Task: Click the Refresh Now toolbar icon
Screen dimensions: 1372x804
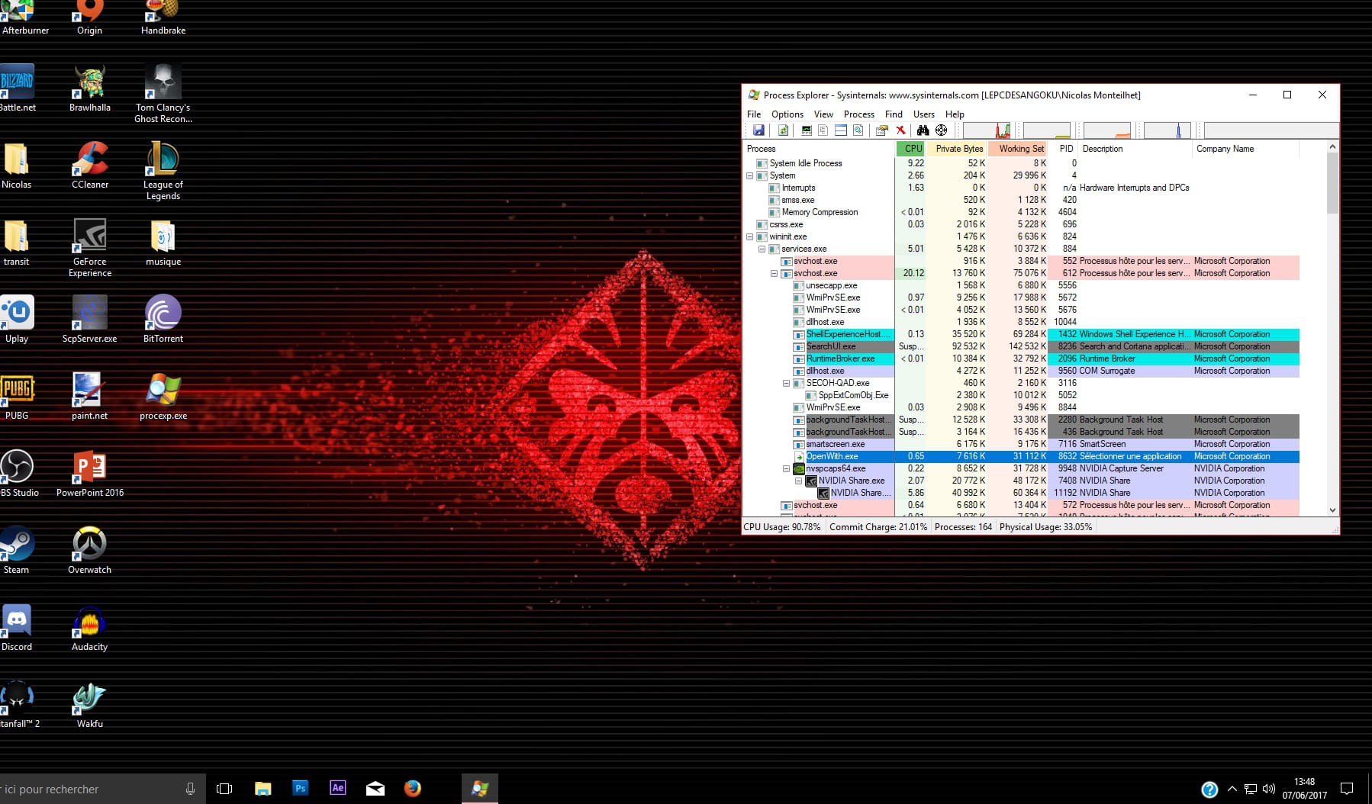Action: (783, 130)
